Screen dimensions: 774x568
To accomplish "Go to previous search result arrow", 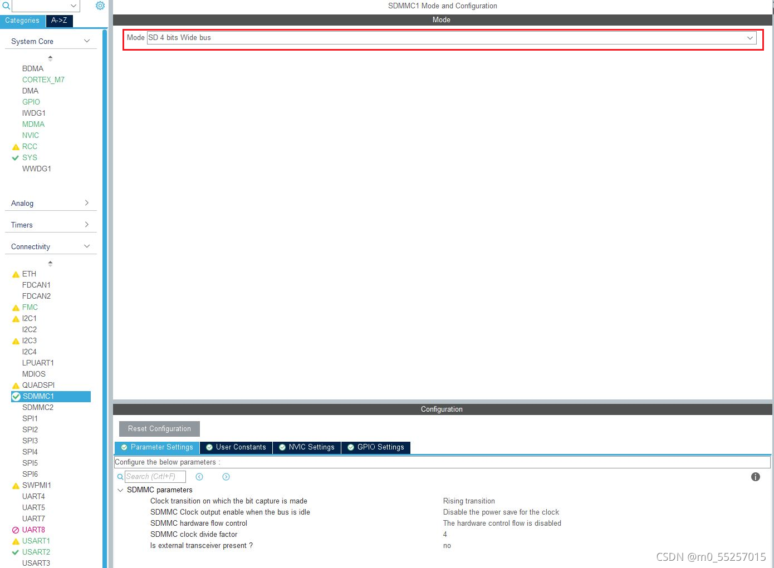I will [199, 477].
